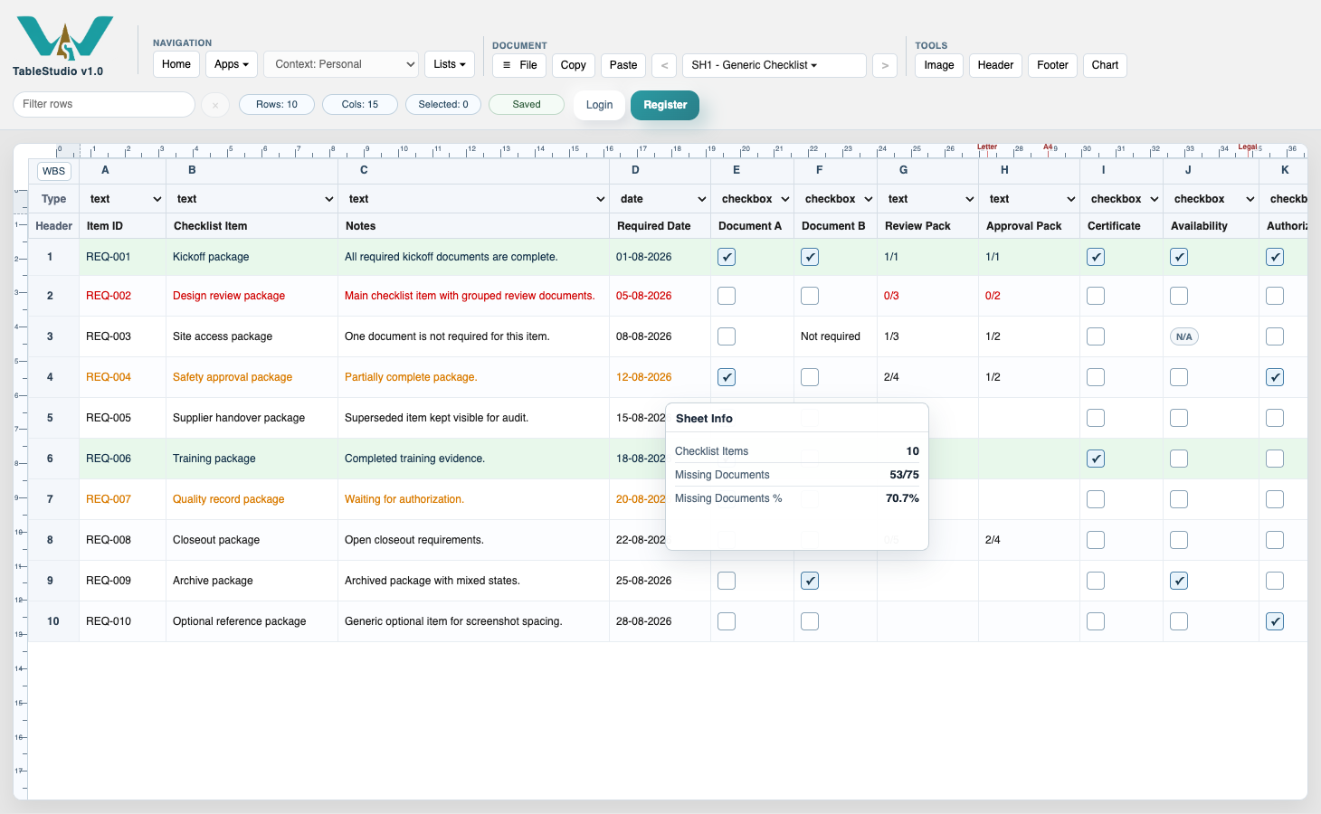Open the SH1 - Generic Checklist sheet selector
Image resolution: width=1321 pixels, height=814 pixels.
(x=775, y=65)
